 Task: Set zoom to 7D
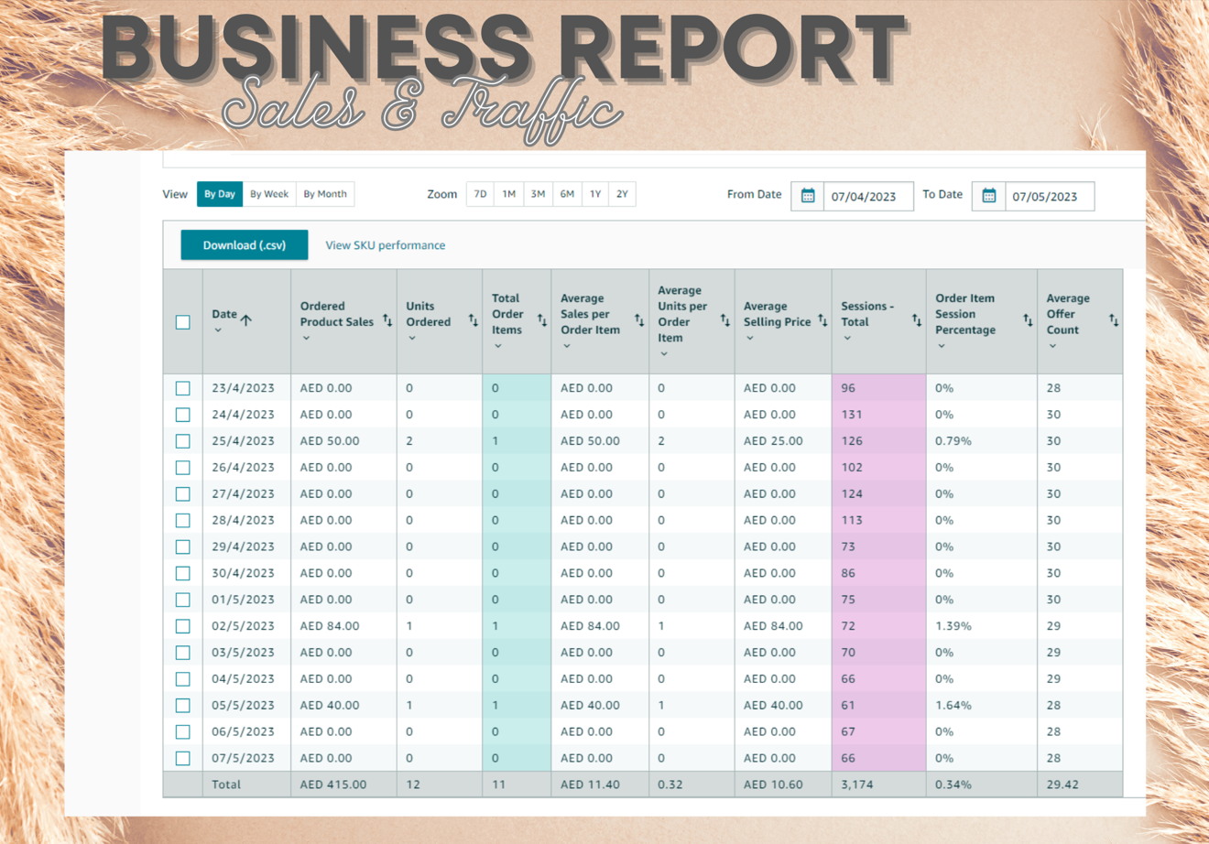(480, 194)
